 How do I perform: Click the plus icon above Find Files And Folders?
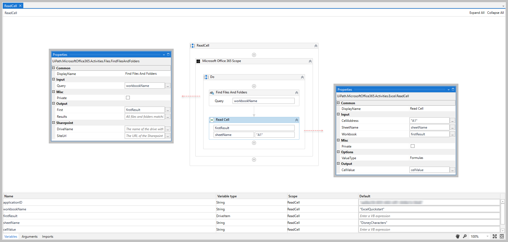coord(254,86)
